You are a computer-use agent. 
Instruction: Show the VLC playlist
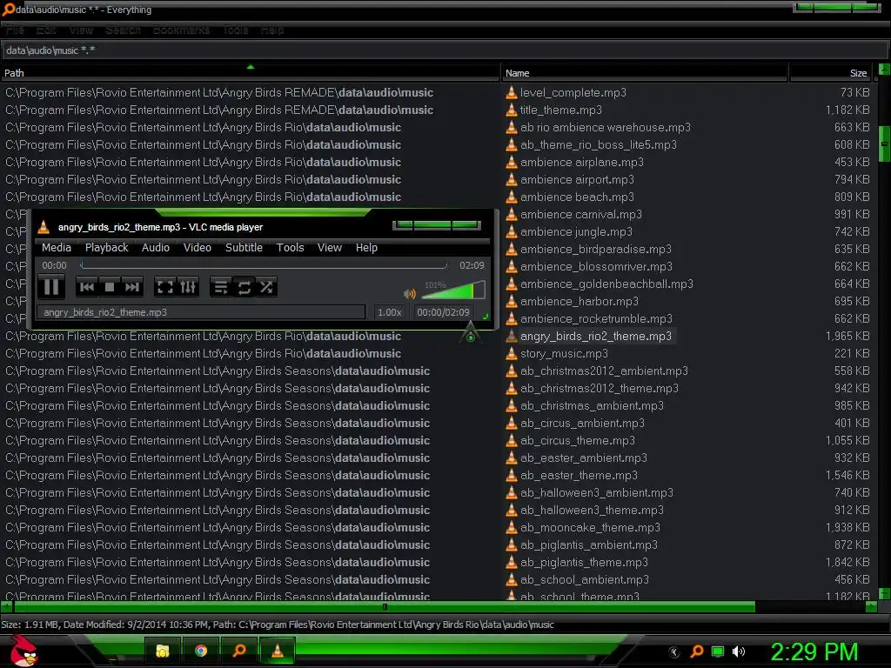tap(220, 287)
